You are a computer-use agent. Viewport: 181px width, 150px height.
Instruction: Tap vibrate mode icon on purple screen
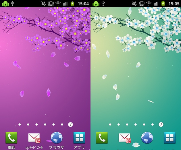click(51, 4)
